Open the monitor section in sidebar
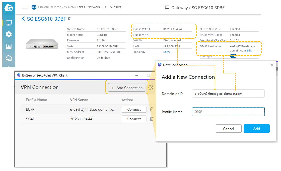The height and width of the screenshot is (171, 281). (9, 23)
